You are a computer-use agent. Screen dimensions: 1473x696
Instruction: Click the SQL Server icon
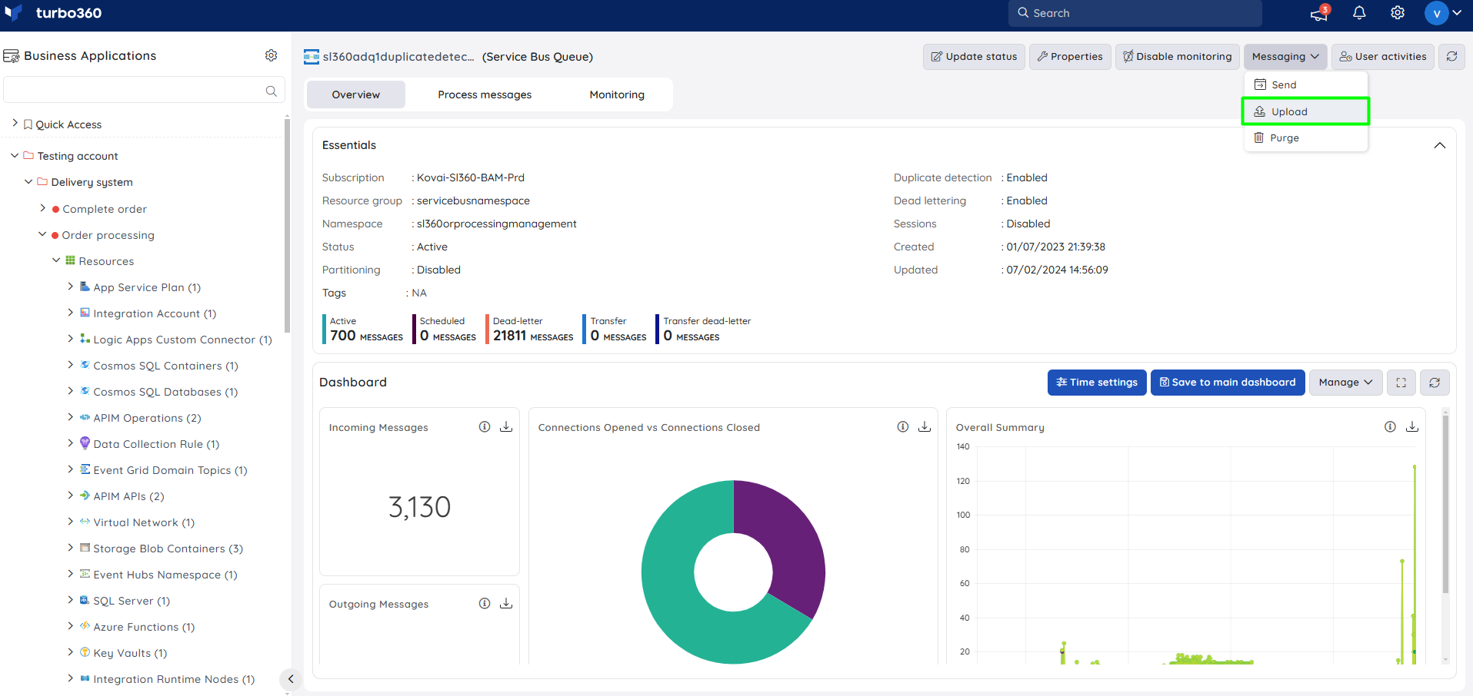pos(85,600)
